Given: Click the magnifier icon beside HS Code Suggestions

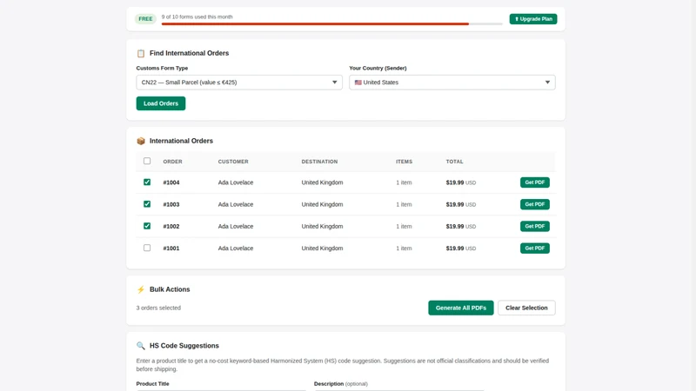Looking at the screenshot, I should [141, 346].
